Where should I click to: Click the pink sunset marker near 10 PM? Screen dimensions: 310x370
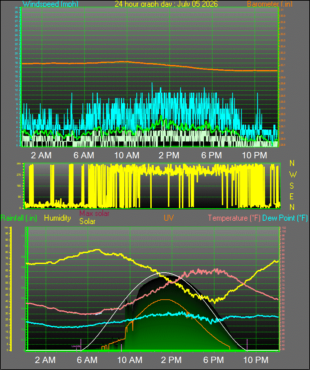click(x=247, y=345)
